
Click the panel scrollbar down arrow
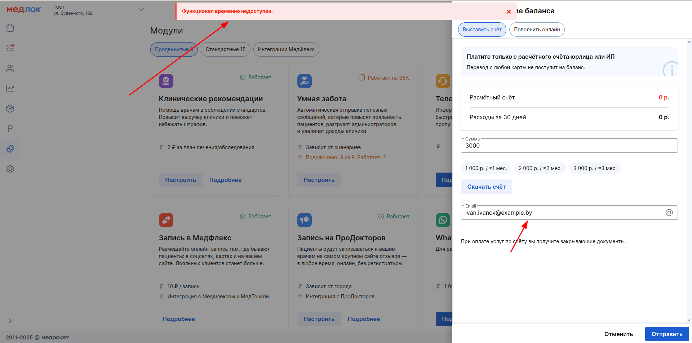click(689, 320)
